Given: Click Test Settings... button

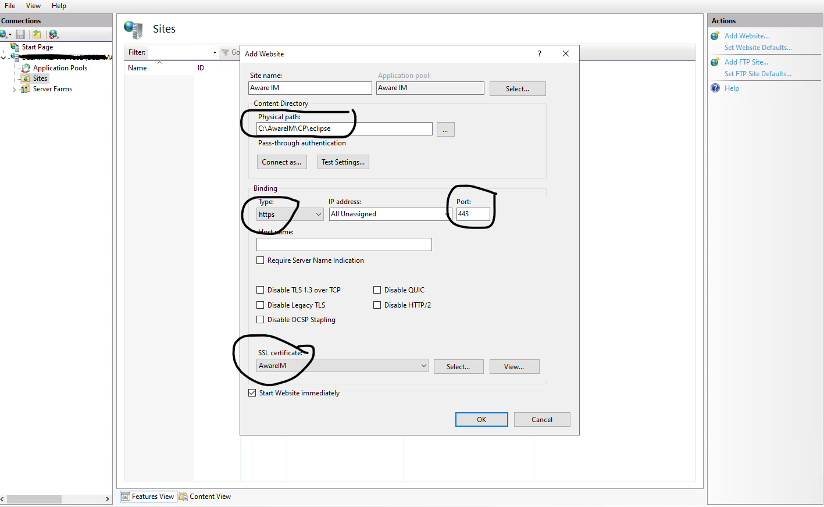Looking at the screenshot, I should tap(343, 162).
